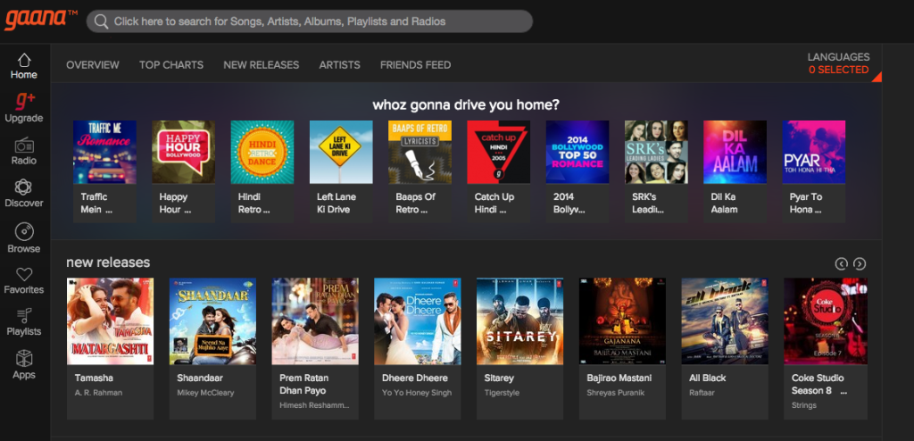This screenshot has height=441, width=914.
Task: Click the Happy Hour caption text
Action: 174,203
